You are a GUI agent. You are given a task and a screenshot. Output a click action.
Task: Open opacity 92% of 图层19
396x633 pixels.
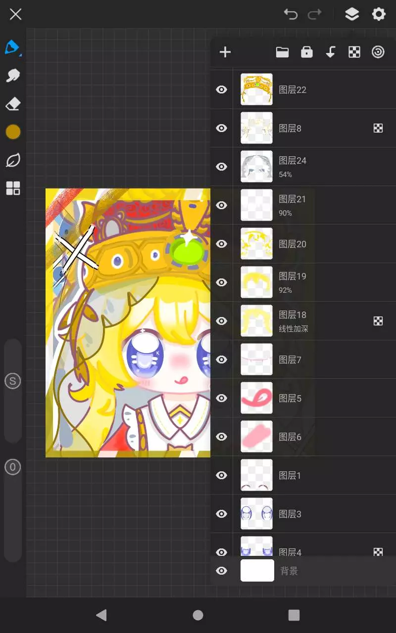pos(285,290)
